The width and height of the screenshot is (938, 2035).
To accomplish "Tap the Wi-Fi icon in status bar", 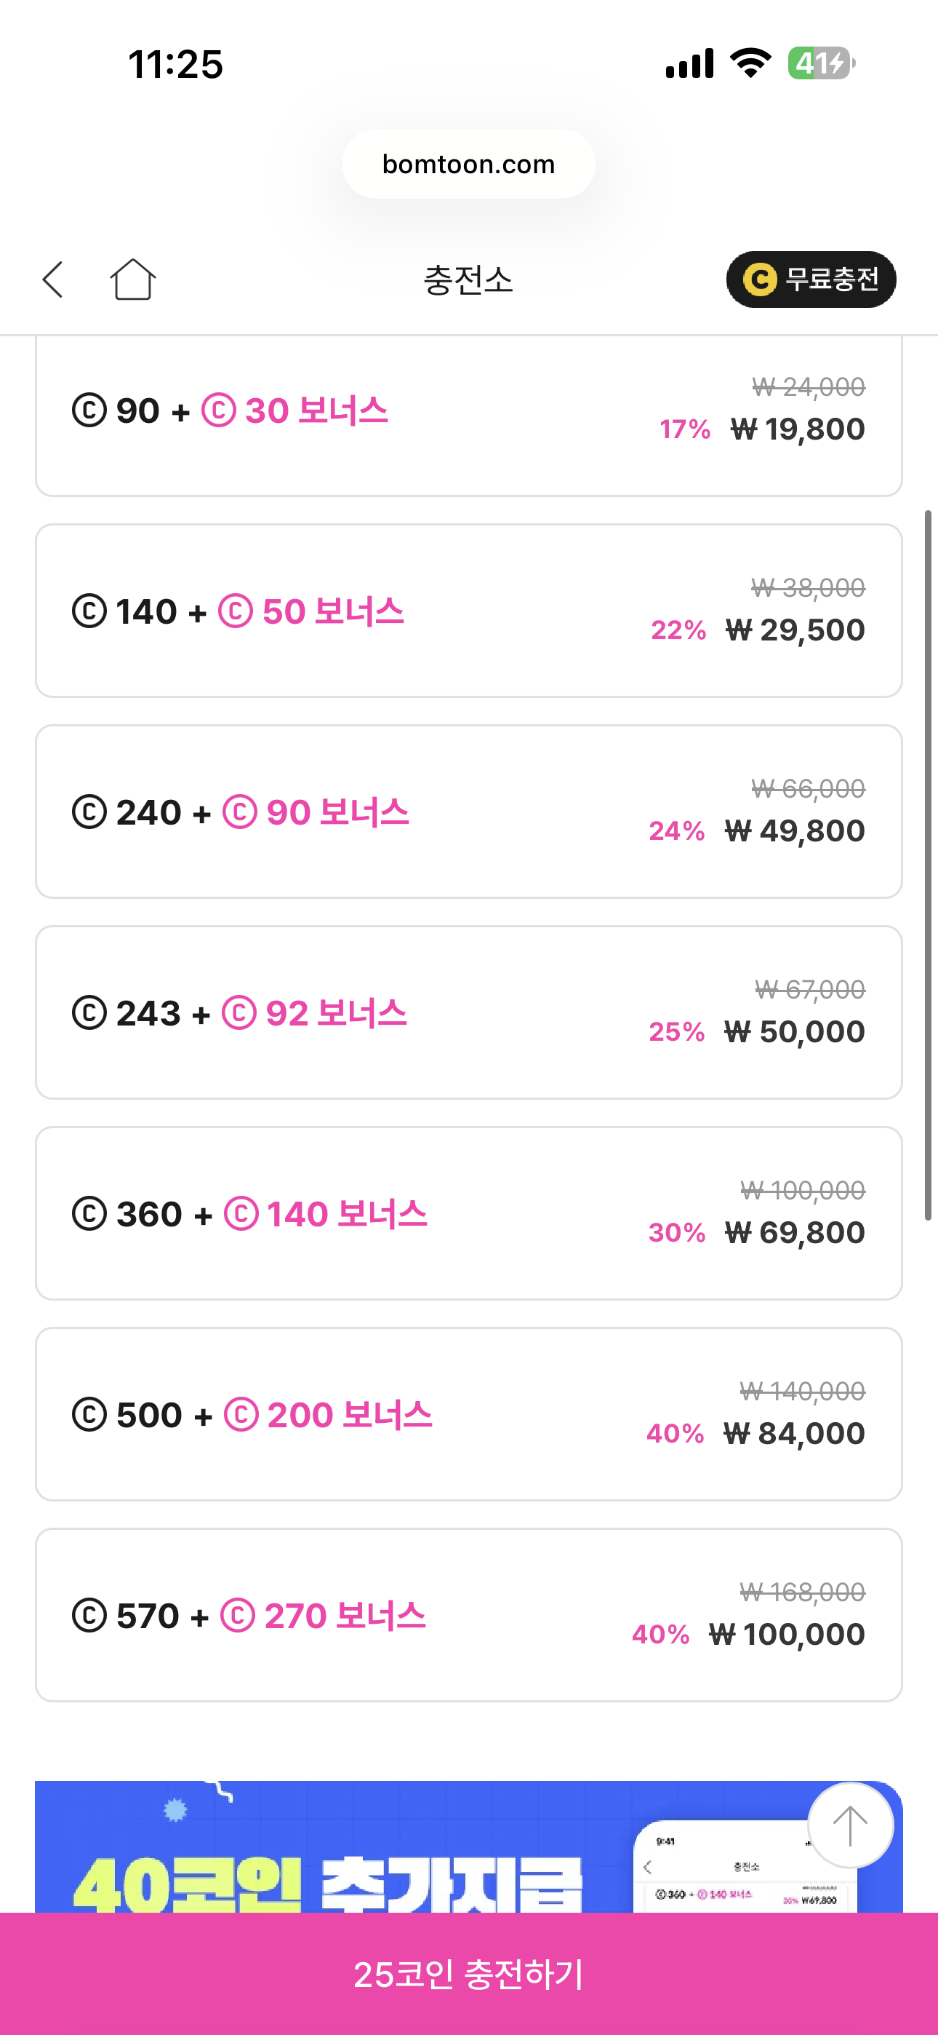I will pyautogui.click(x=751, y=63).
